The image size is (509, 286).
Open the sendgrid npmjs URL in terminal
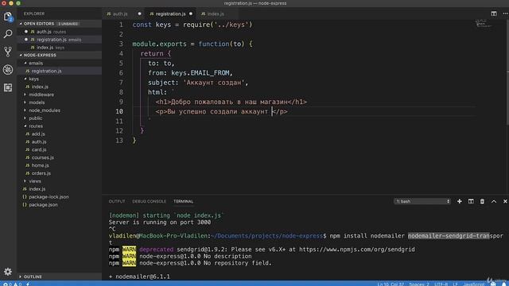(357, 249)
